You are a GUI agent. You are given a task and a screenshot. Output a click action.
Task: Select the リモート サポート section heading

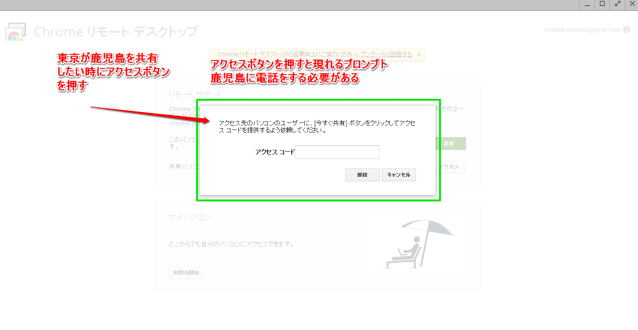195,94
